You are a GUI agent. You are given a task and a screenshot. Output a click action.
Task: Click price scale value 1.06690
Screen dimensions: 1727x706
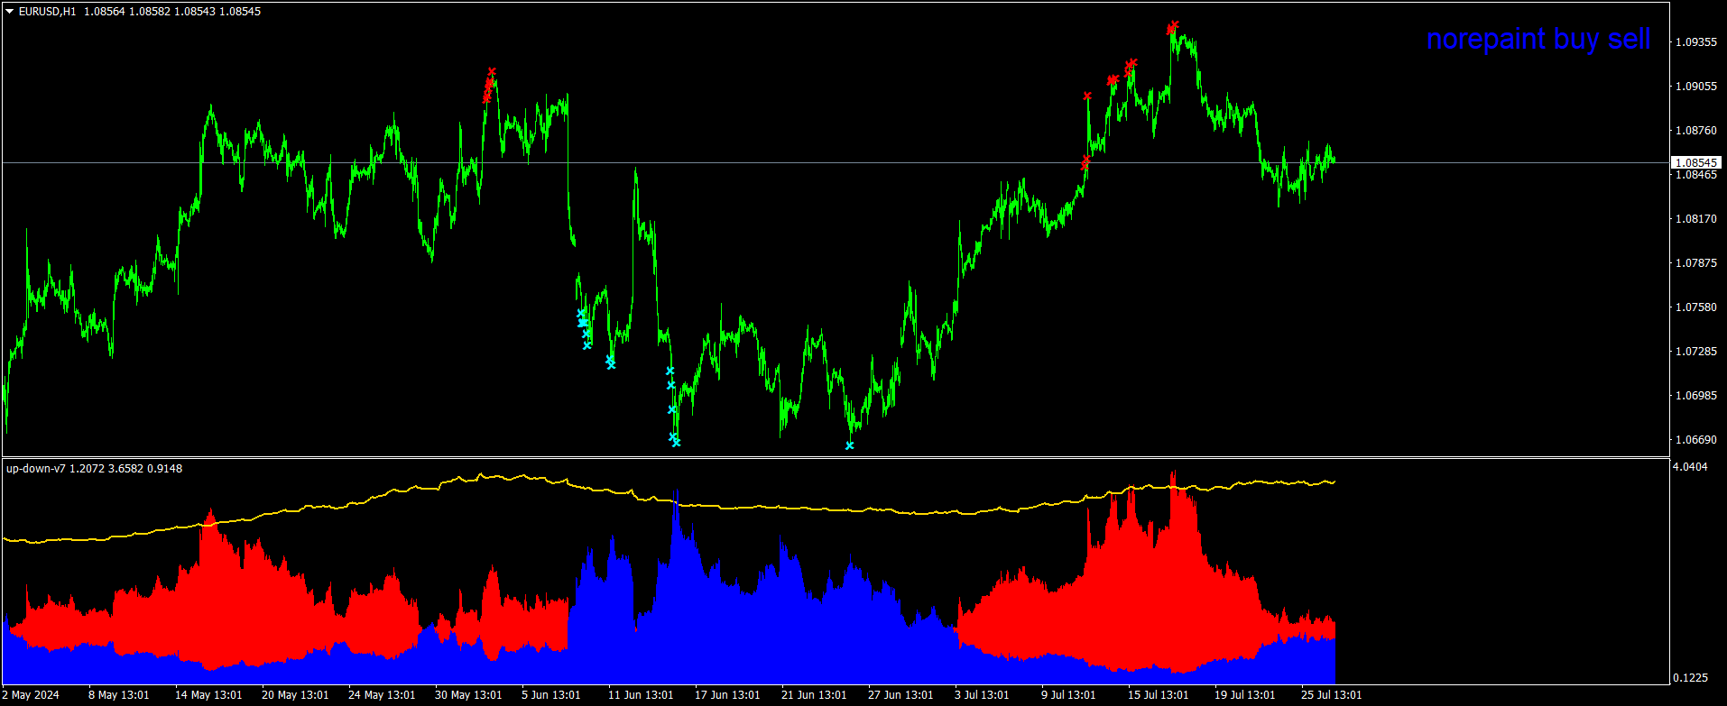(1696, 440)
